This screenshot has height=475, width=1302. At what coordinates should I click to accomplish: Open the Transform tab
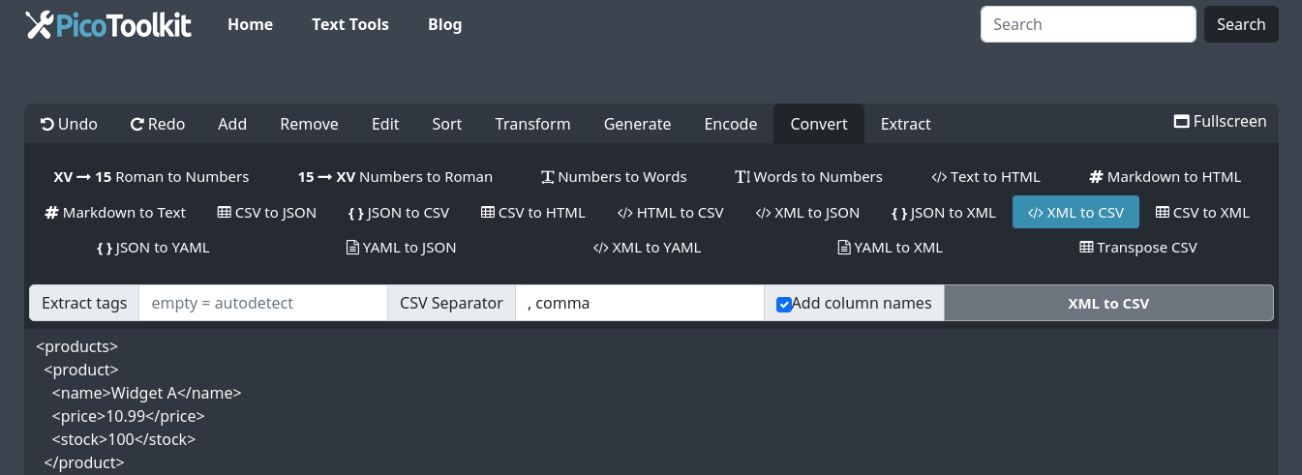click(532, 124)
